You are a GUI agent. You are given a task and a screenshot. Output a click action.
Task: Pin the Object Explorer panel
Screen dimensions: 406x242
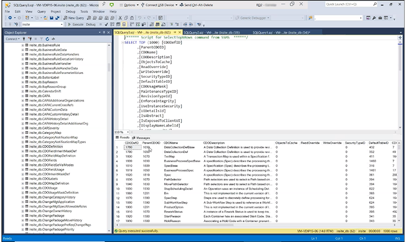(x=103, y=32)
